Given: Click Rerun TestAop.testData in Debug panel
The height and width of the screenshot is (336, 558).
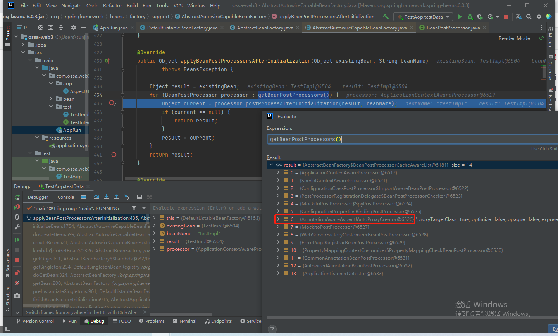Looking at the screenshot, I should tap(17, 197).
